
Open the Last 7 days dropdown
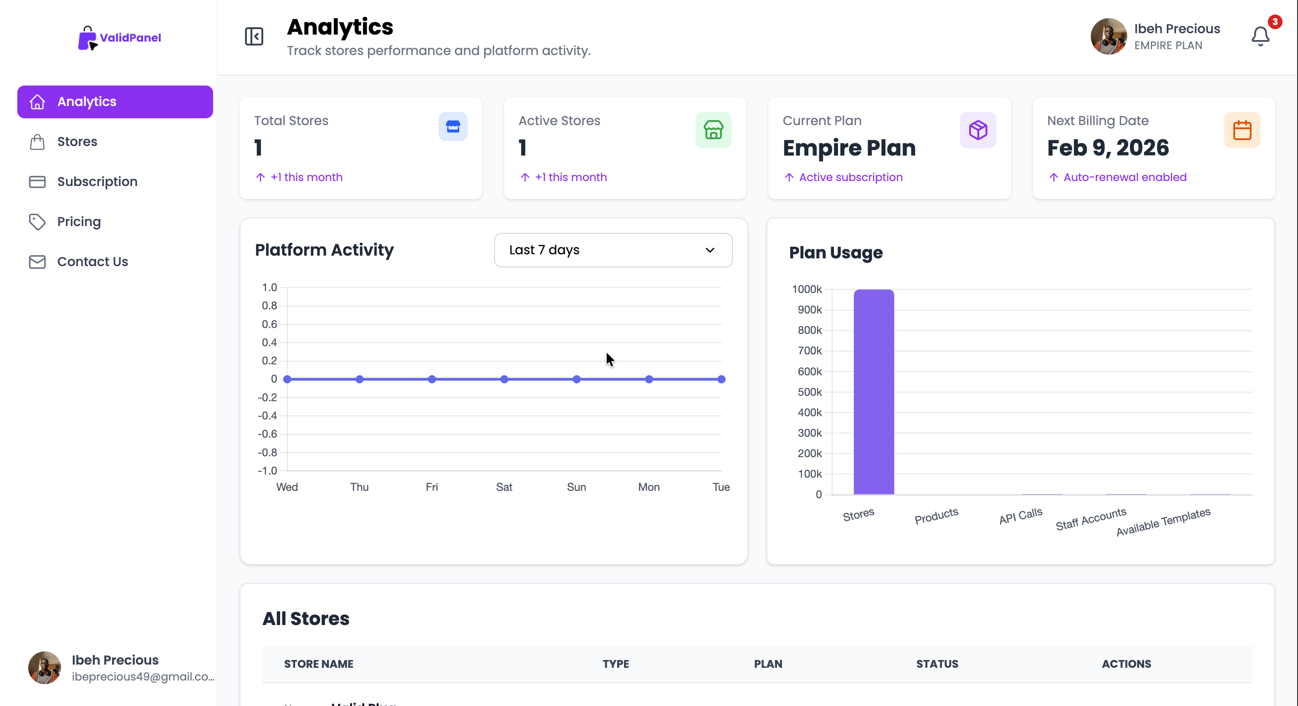pos(613,250)
